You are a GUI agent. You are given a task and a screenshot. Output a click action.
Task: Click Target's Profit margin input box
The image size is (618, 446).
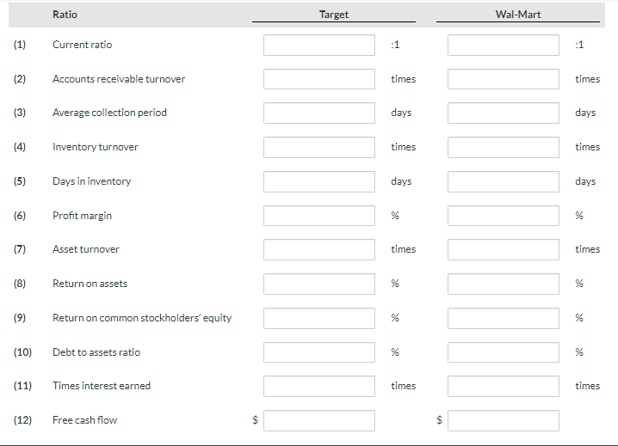coord(319,216)
